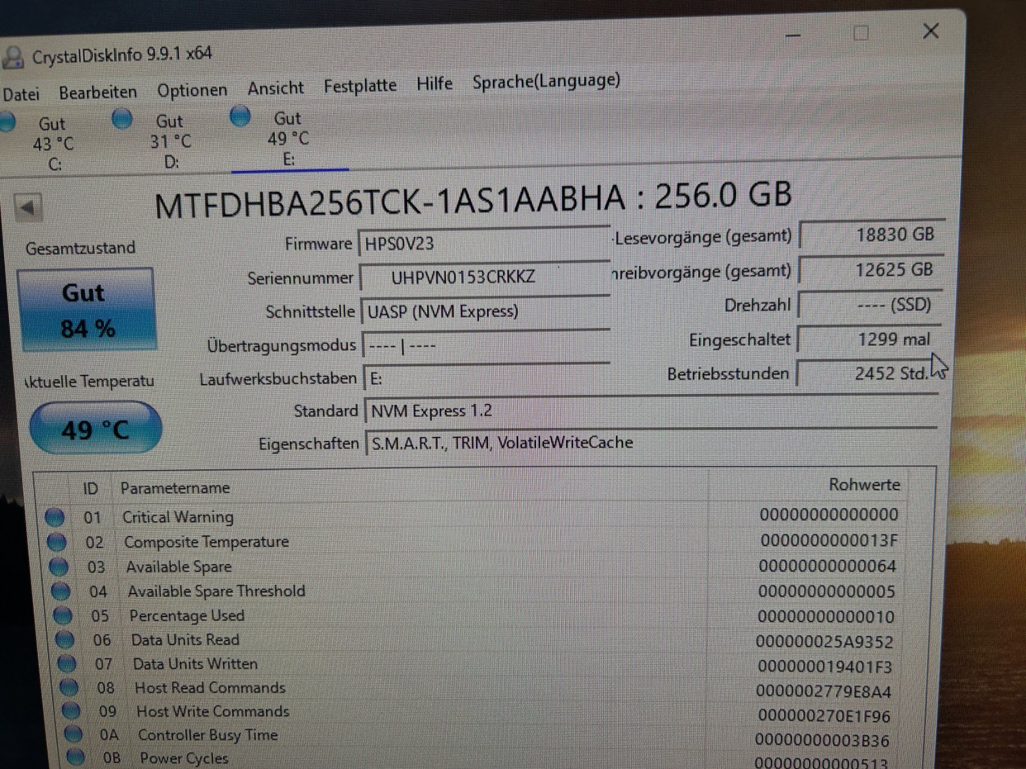Screen dimensions: 1026x769
Task: Open the Hilfe menu
Action: click(434, 84)
